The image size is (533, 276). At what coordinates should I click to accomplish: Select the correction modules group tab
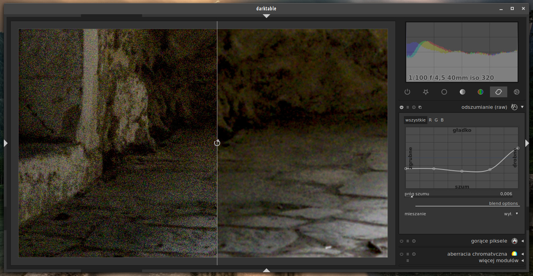point(498,92)
